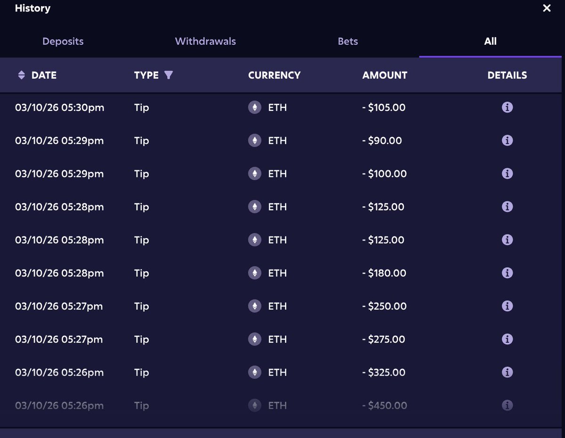Click the ETH label in the -$450.00 row

tap(277, 406)
